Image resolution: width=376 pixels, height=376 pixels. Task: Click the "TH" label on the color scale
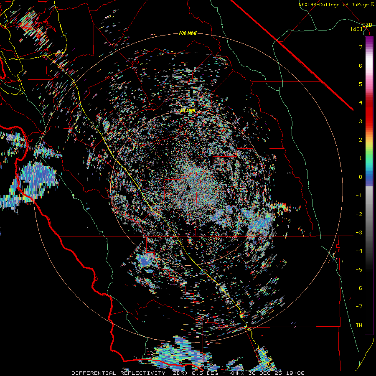[359, 325]
